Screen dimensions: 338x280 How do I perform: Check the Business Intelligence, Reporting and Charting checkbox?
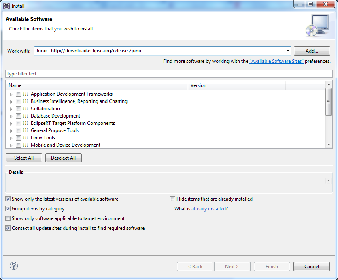(18, 101)
